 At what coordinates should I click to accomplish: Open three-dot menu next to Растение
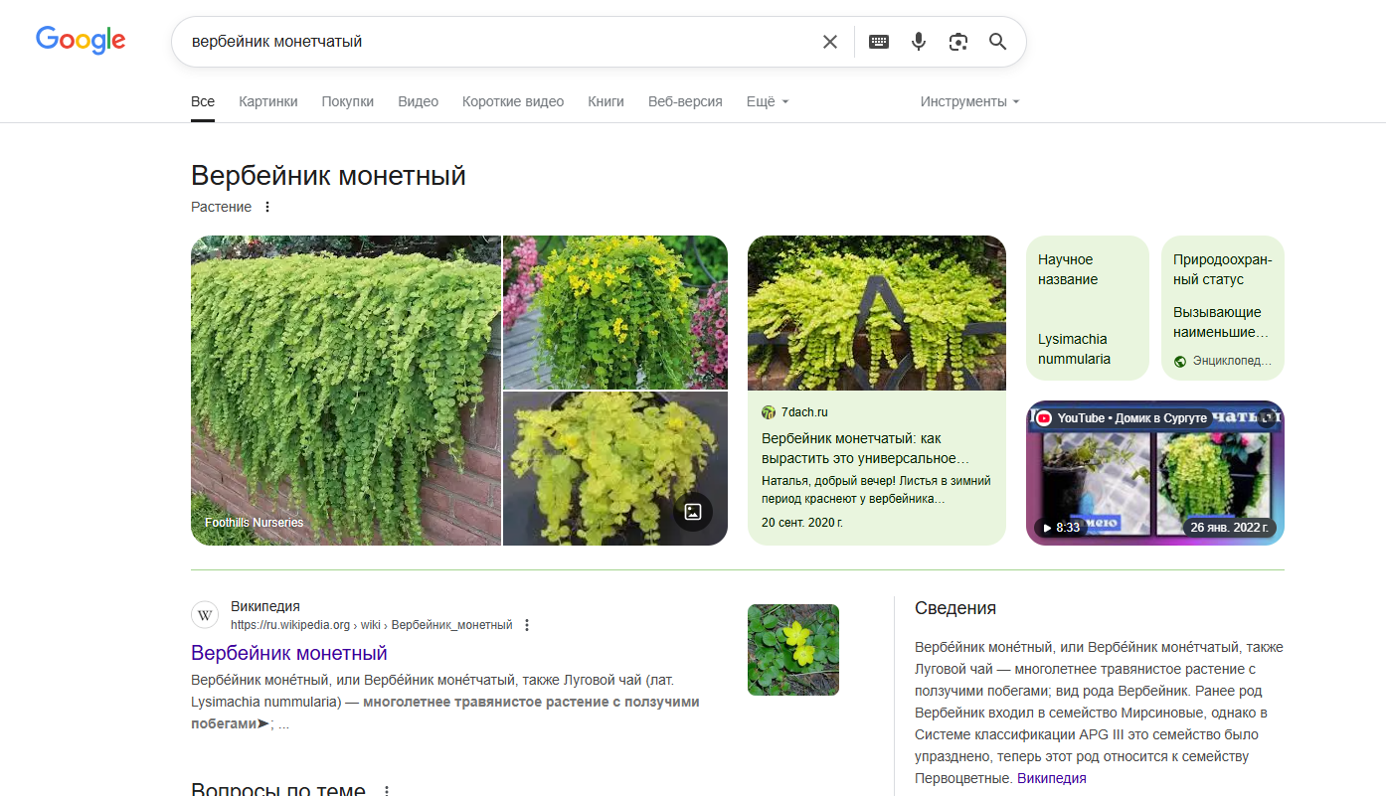[266, 207]
